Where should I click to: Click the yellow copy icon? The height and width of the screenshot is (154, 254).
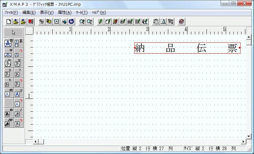[x=49, y=21]
